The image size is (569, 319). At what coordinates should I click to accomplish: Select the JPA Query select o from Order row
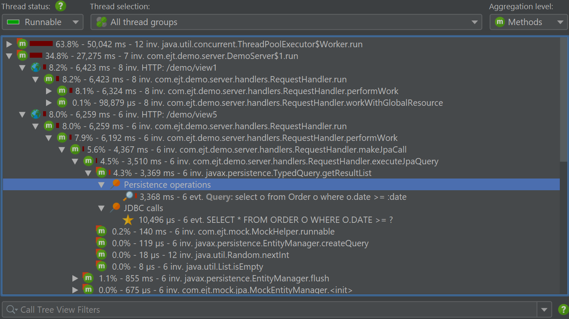coord(273,196)
